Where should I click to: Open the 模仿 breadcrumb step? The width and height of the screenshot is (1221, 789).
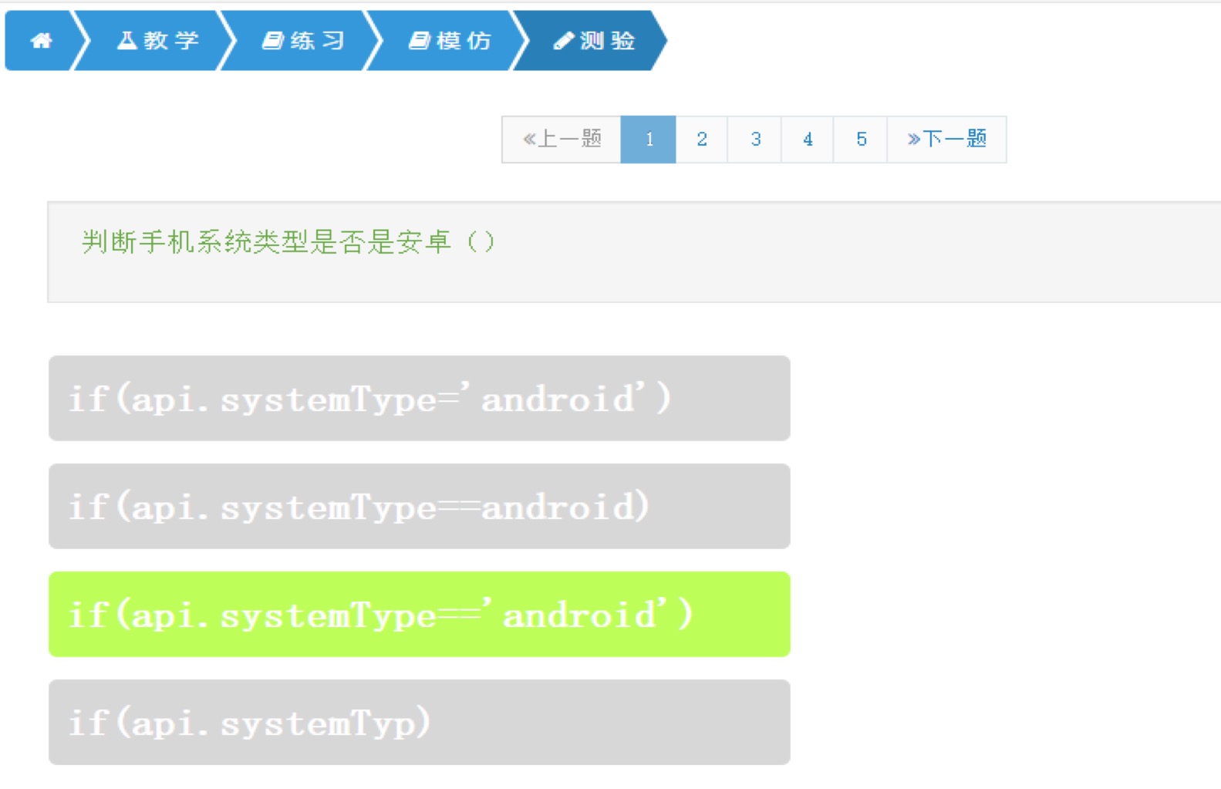(450, 41)
